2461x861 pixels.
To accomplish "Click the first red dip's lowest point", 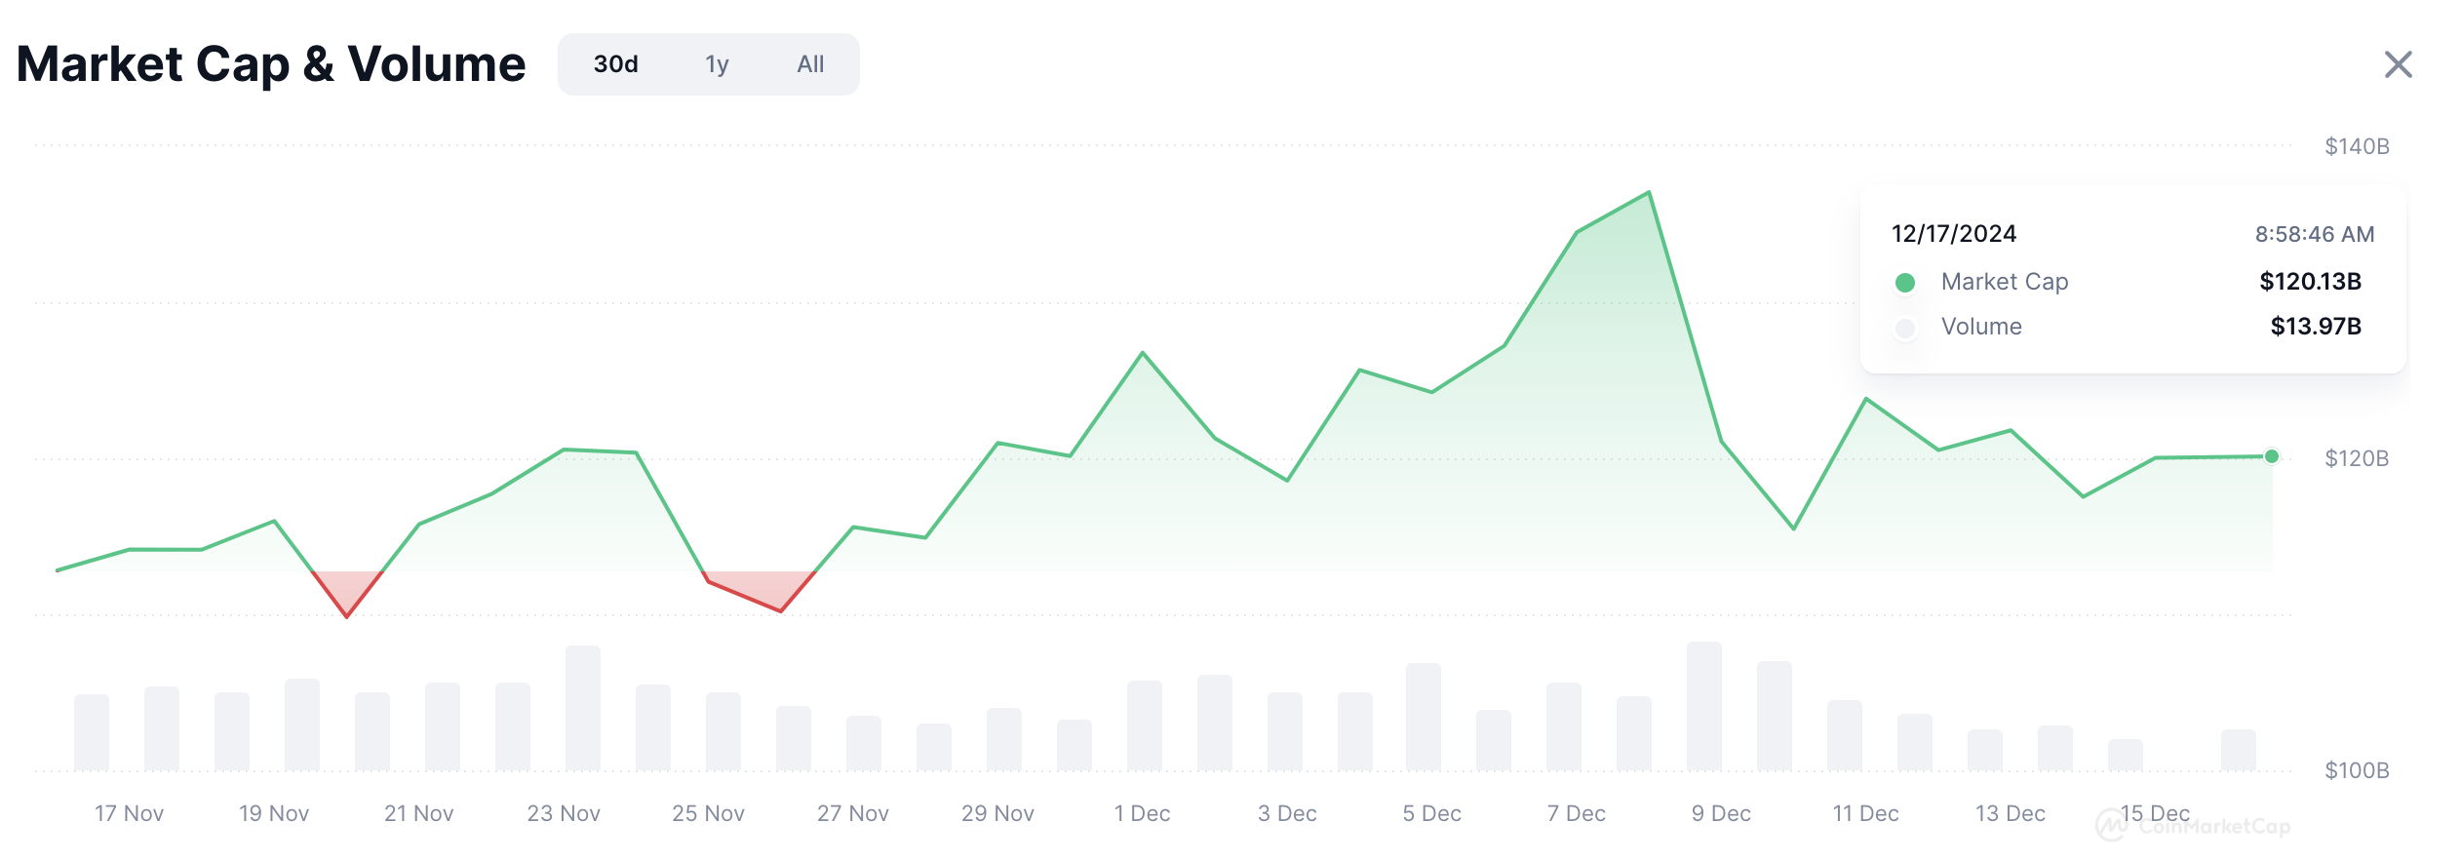I will pos(346,616).
